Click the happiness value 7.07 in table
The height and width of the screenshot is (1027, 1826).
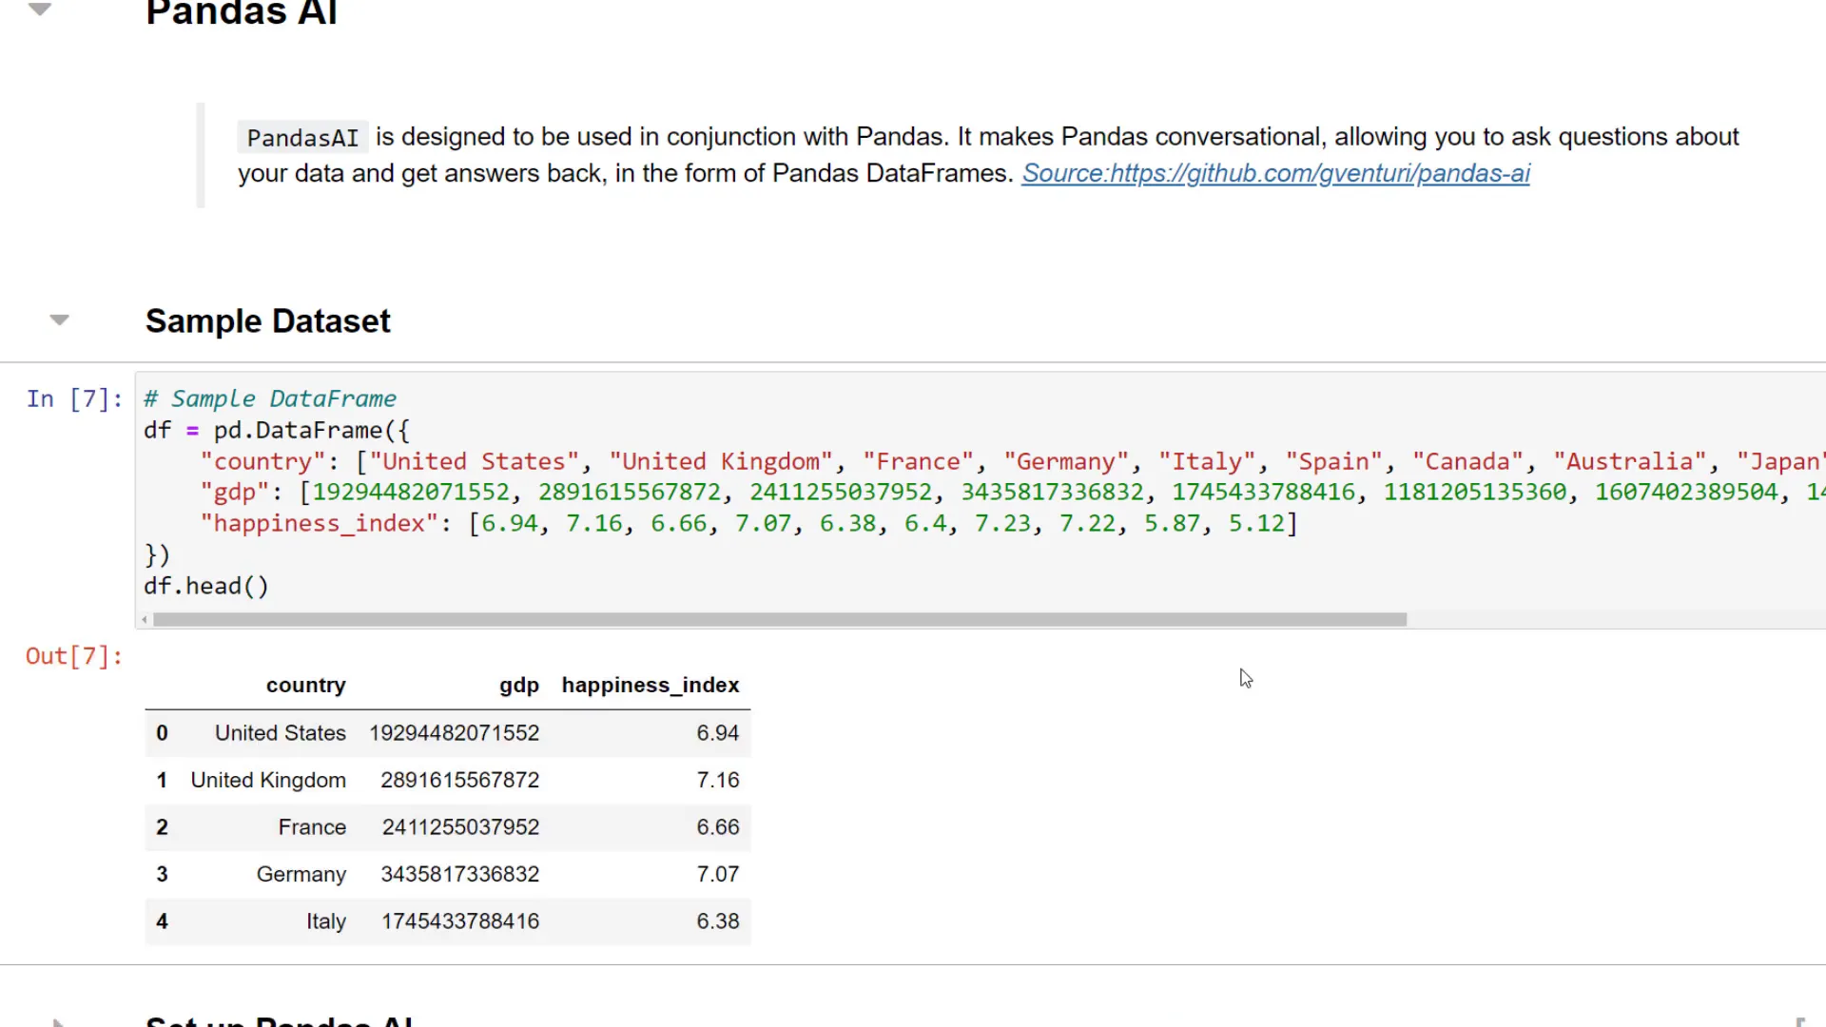(717, 874)
